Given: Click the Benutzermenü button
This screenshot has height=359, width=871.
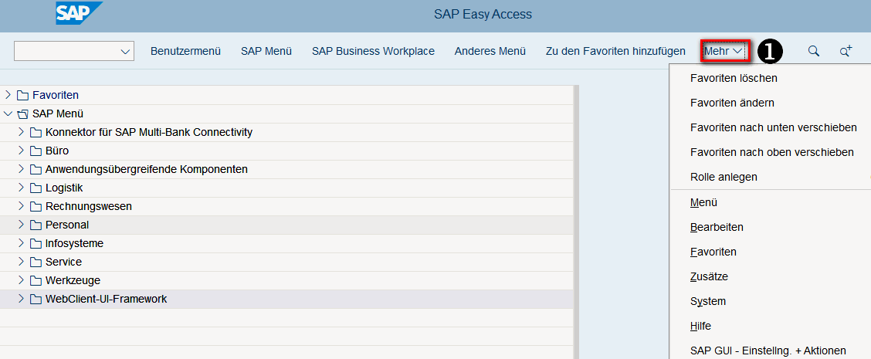Looking at the screenshot, I should [x=185, y=51].
